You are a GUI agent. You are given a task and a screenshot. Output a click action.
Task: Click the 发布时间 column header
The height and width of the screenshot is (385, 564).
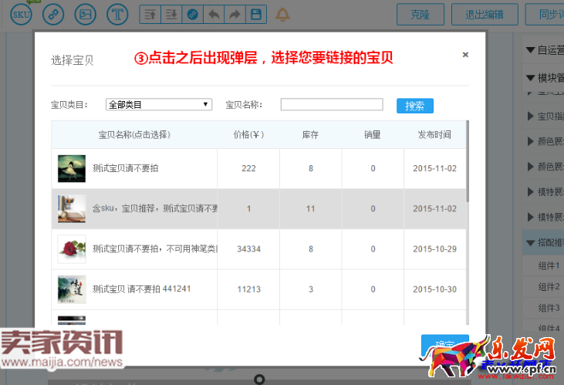tap(434, 134)
